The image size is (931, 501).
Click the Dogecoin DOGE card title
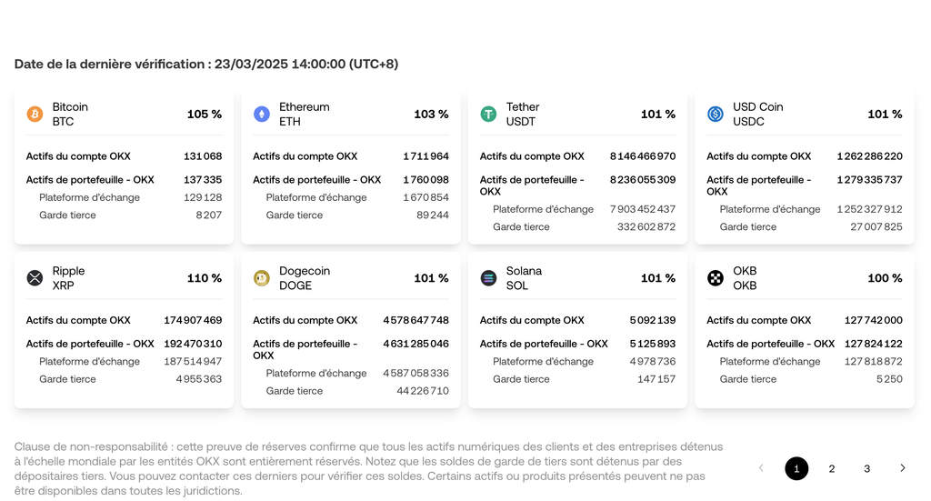pyautogui.click(x=304, y=277)
